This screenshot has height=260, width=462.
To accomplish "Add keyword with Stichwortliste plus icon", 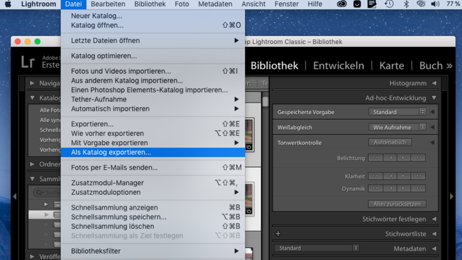I will [278, 234].
